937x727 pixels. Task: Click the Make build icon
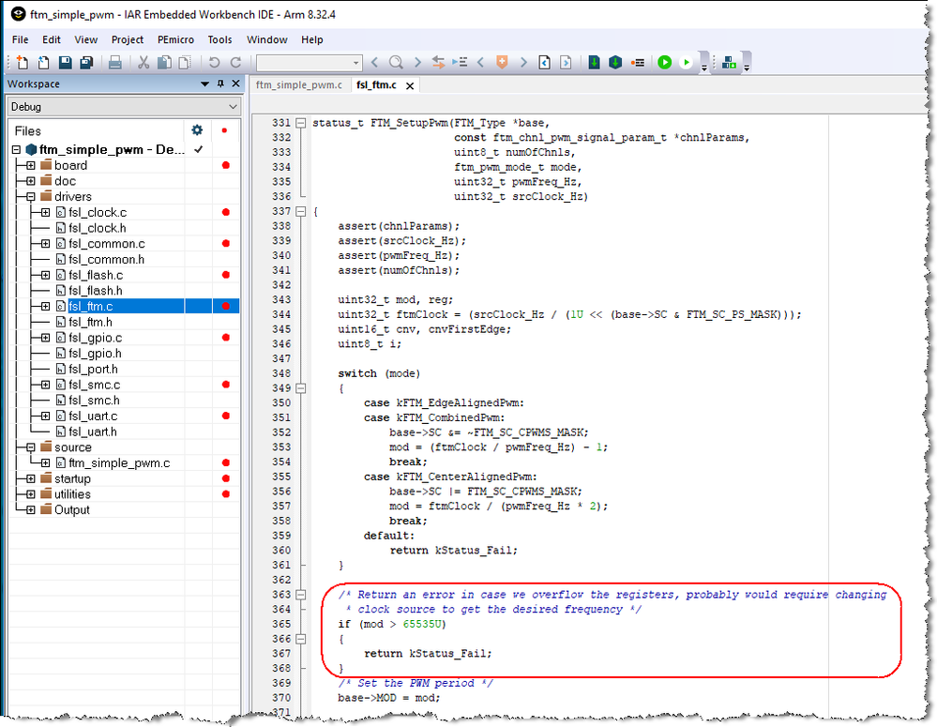click(x=615, y=62)
